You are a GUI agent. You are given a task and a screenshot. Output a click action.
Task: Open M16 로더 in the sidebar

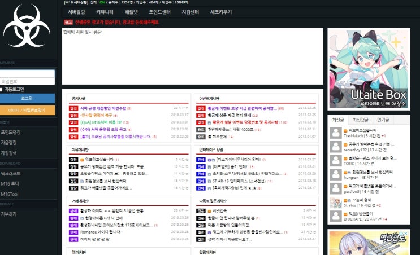click(10, 183)
